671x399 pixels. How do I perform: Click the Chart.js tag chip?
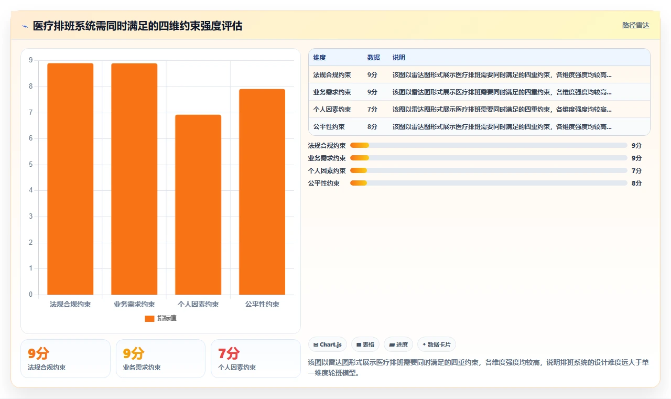pos(328,344)
